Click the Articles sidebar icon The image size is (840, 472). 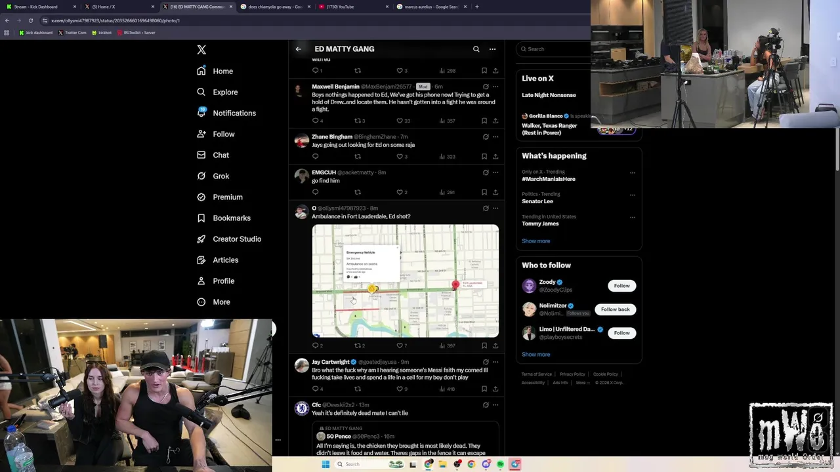click(x=201, y=260)
